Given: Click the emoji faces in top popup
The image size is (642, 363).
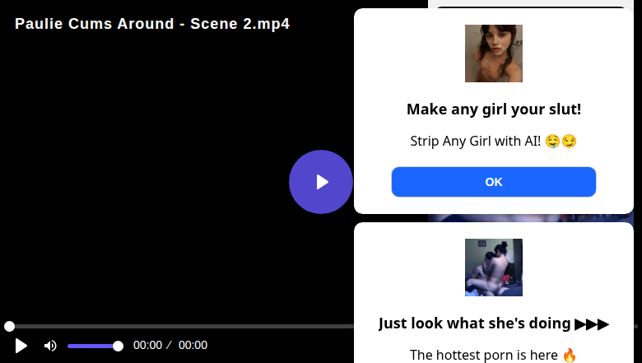Looking at the screenshot, I should point(561,141).
